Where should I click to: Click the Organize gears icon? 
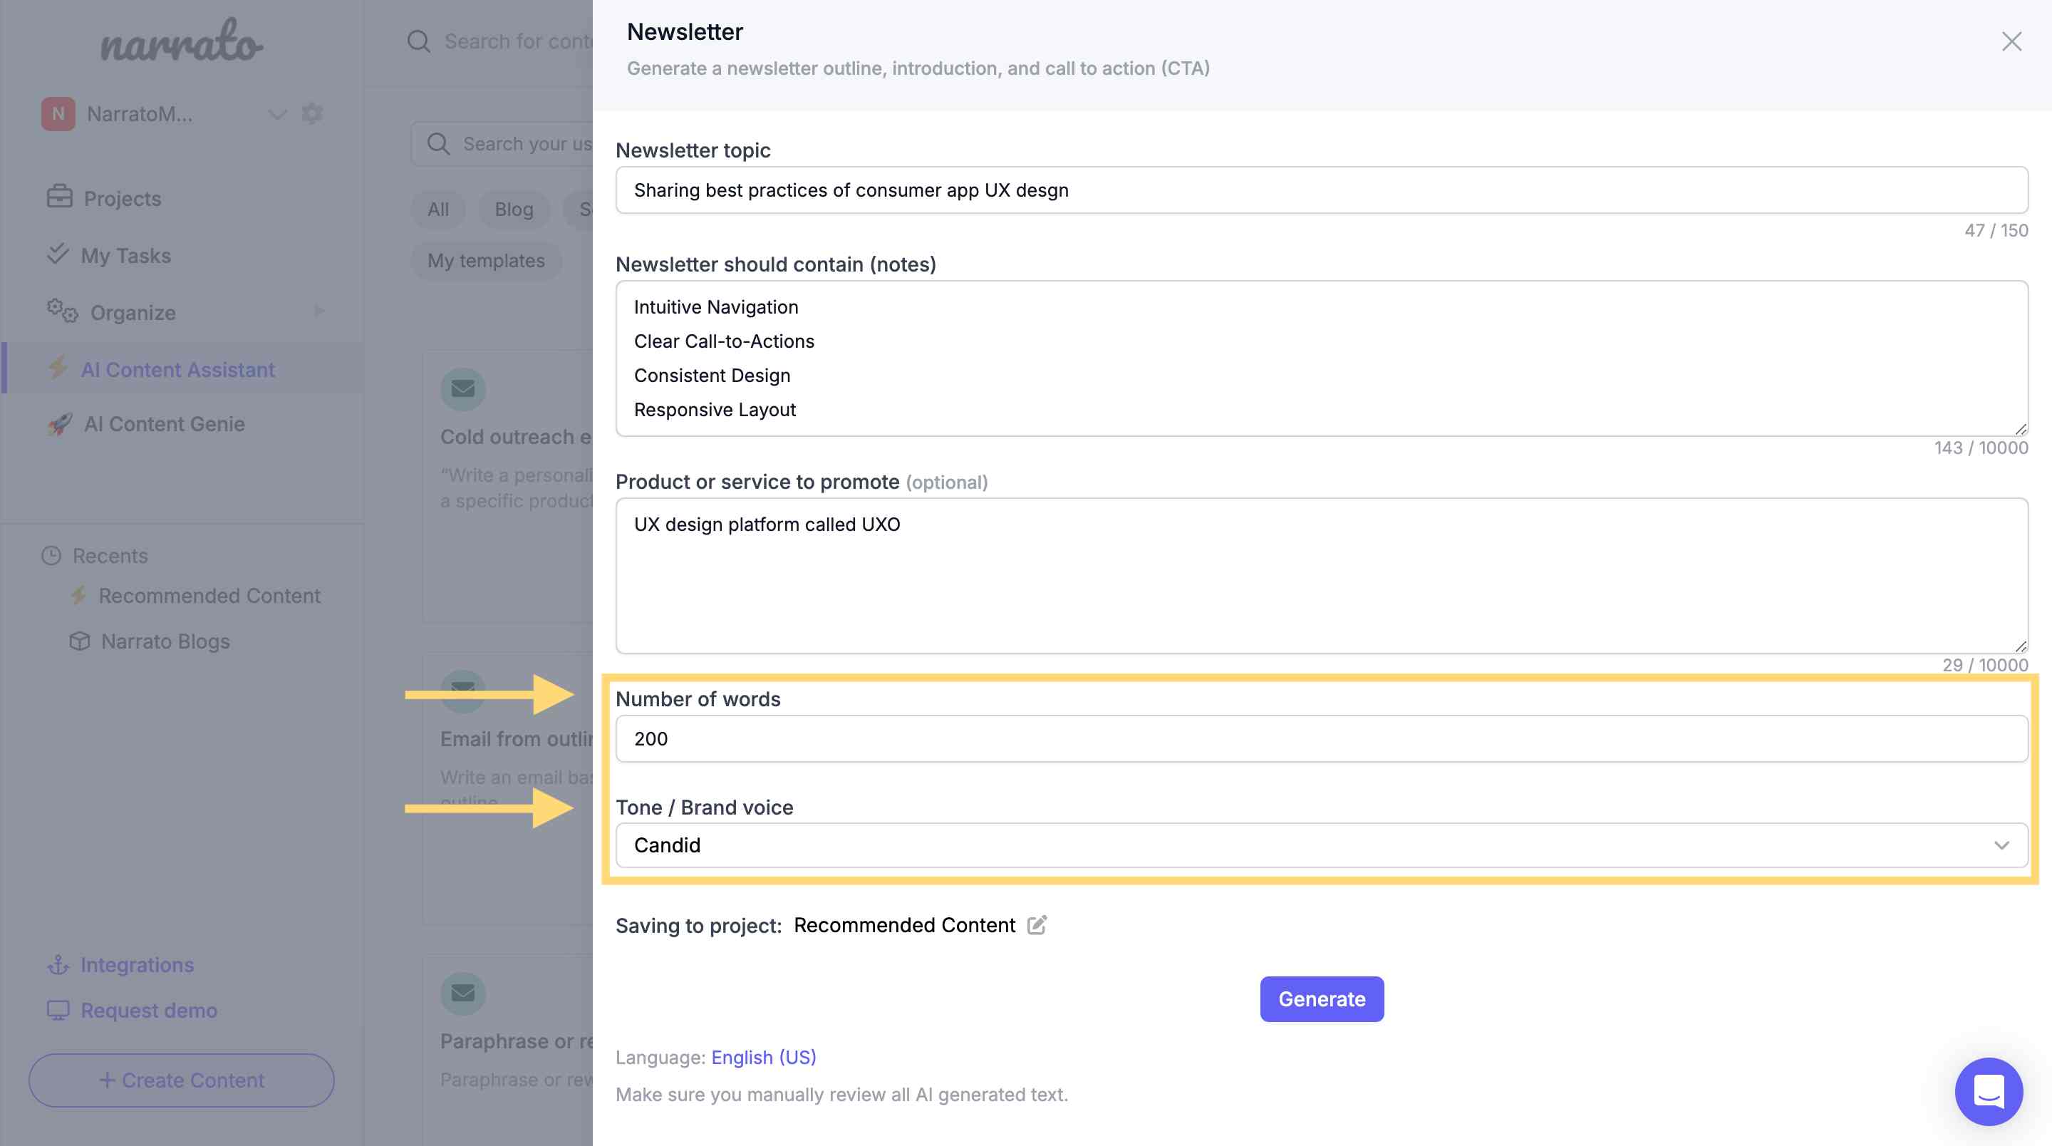(62, 311)
